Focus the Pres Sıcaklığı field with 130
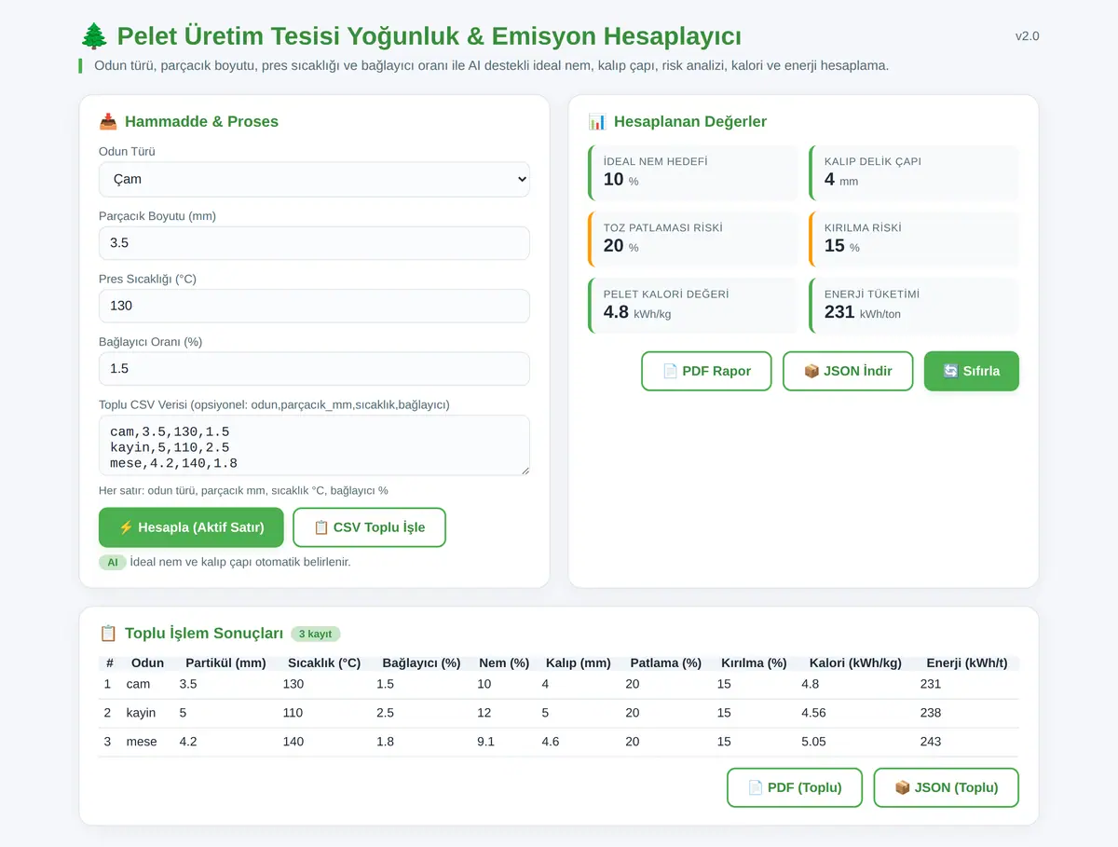This screenshot has height=847, width=1118. 314,306
